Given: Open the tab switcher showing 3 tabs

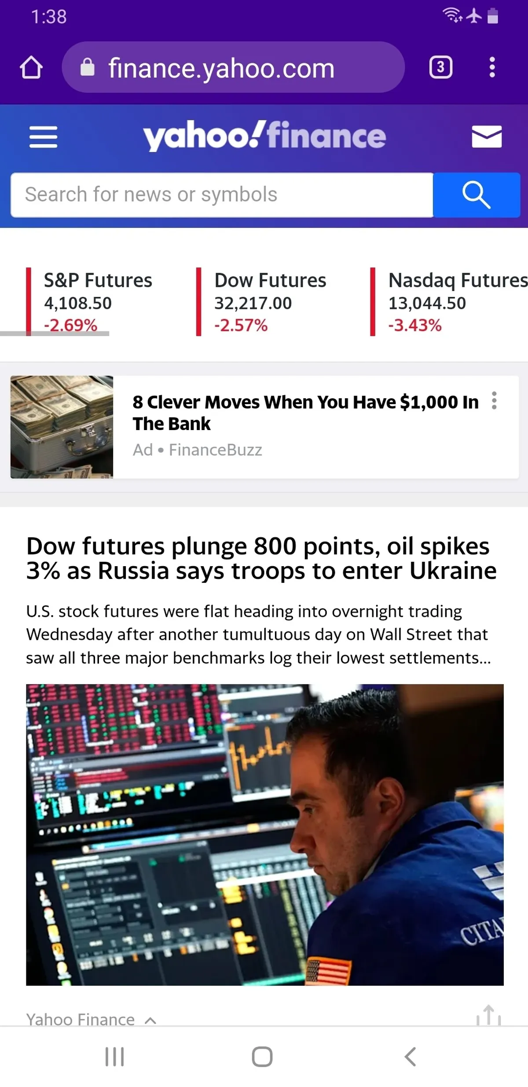Looking at the screenshot, I should pyautogui.click(x=440, y=67).
